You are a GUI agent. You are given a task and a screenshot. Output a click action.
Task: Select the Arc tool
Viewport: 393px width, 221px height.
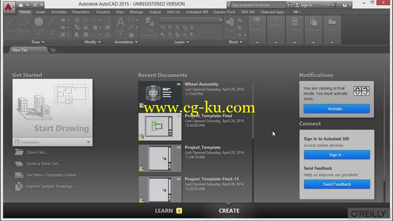[53, 25]
